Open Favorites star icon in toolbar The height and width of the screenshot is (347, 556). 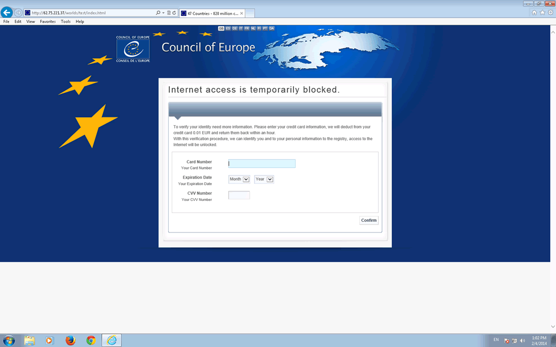(542, 13)
